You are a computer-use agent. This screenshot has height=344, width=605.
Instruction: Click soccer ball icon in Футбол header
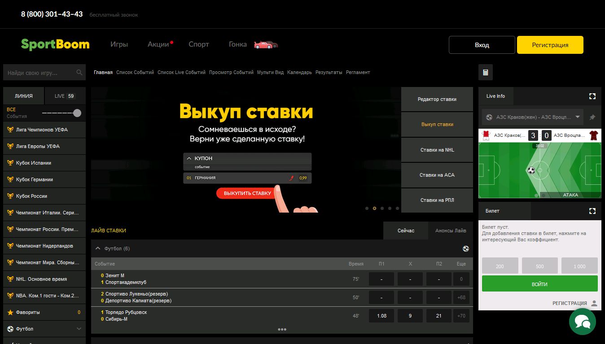(x=465, y=248)
